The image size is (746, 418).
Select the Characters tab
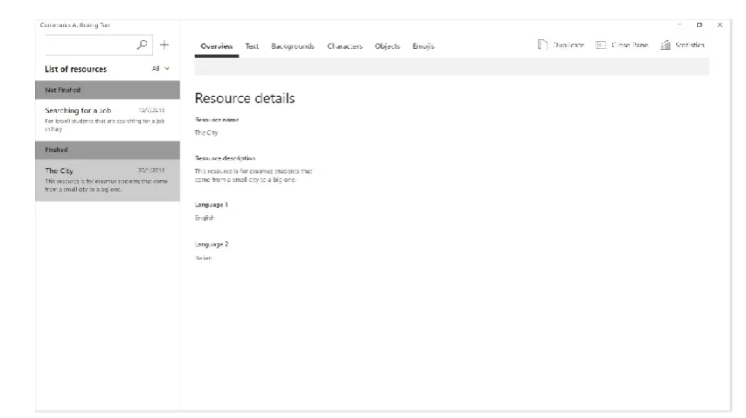point(345,46)
